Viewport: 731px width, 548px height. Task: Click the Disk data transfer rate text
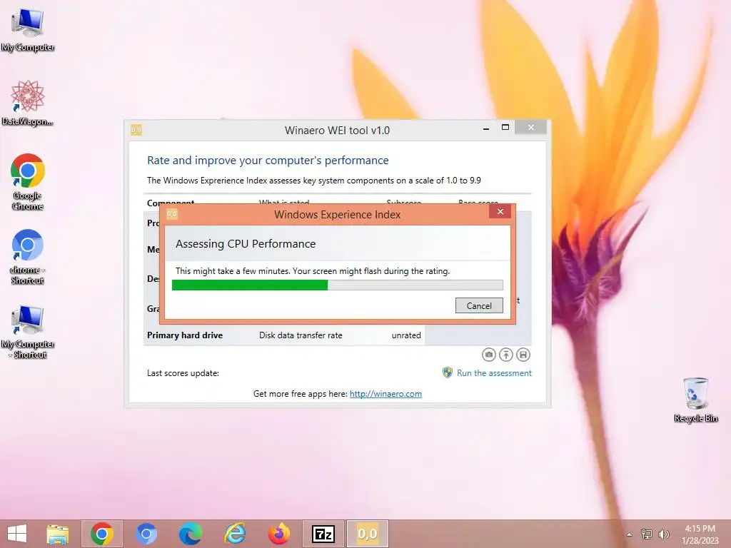[x=301, y=335]
